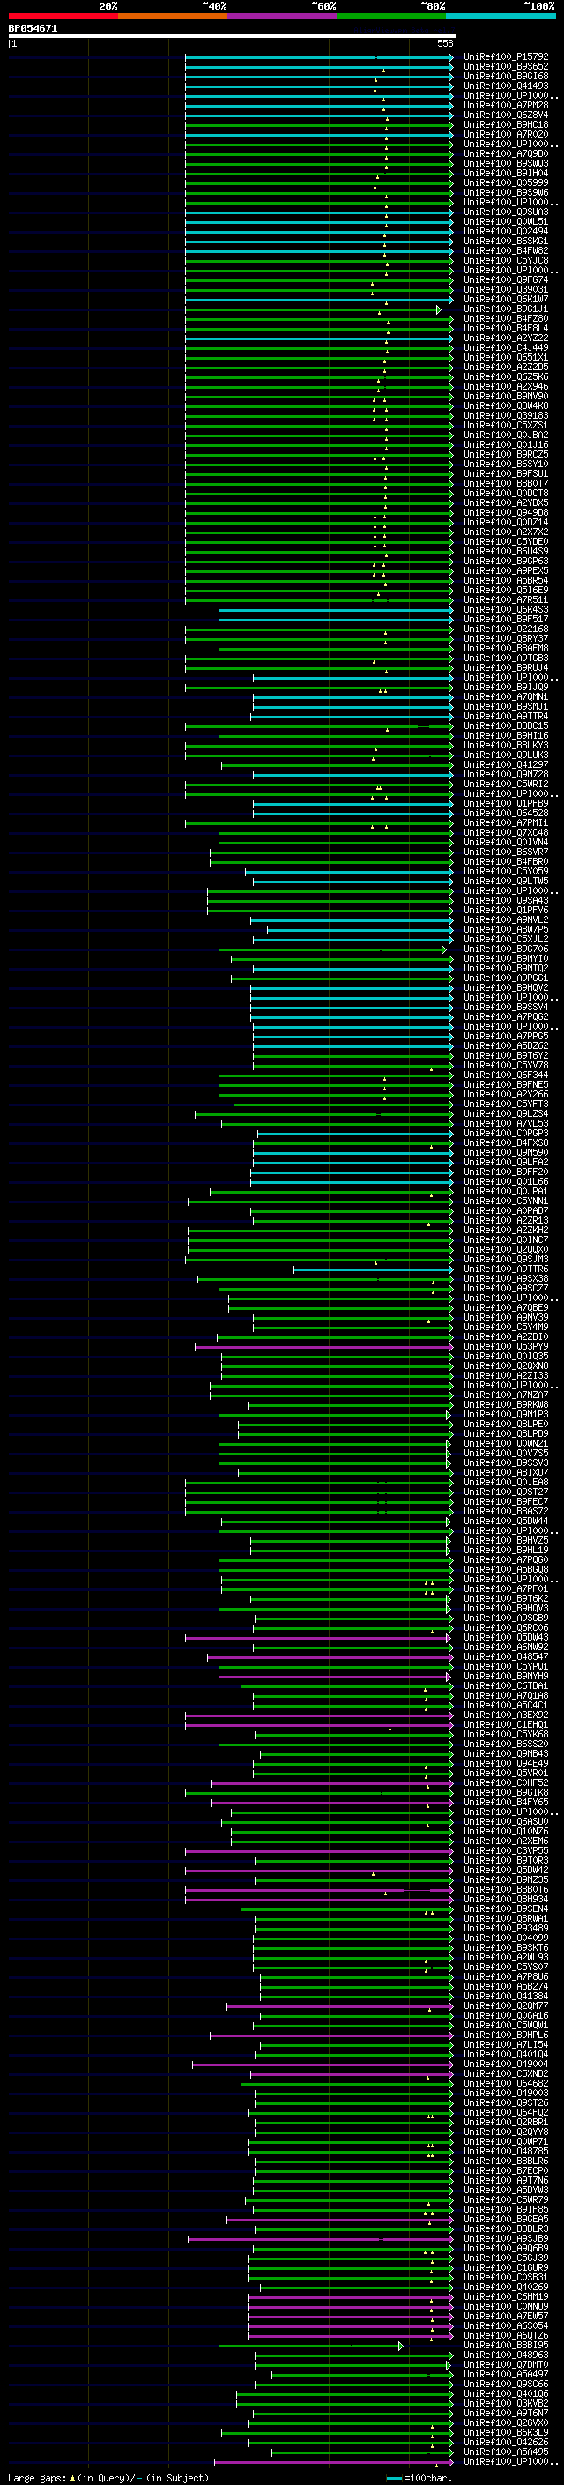Select hit label UniRef100_A7R020
The height and width of the screenshot is (2485, 564).
coord(505,134)
